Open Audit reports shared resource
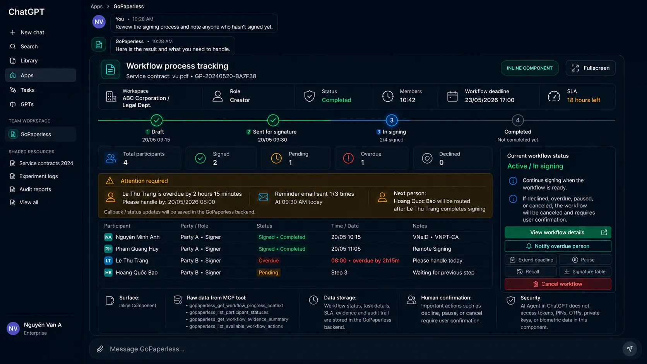Screen dimensions: 647x364 31,189
